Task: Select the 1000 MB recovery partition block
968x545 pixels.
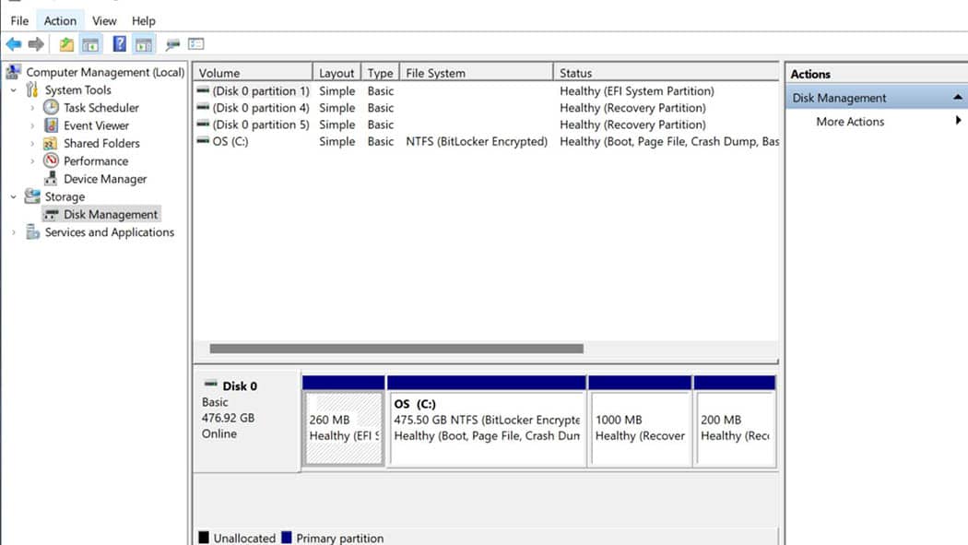Action: pyautogui.click(x=640, y=421)
